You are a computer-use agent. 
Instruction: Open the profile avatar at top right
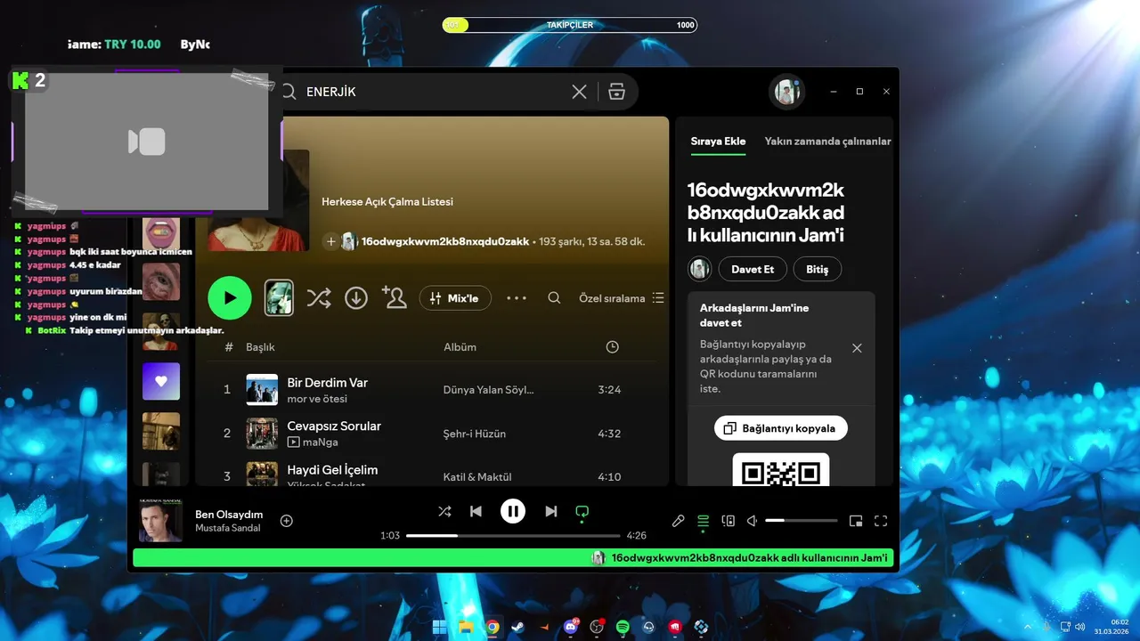[787, 92]
